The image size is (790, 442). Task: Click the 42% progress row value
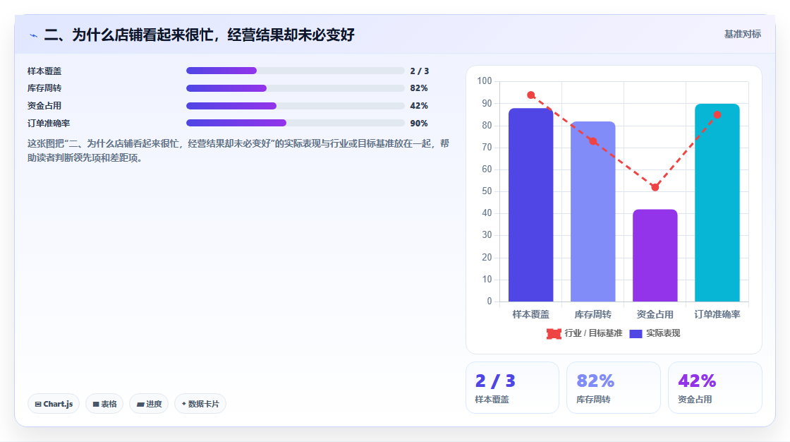pyautogui.click(x=419, y=106)
